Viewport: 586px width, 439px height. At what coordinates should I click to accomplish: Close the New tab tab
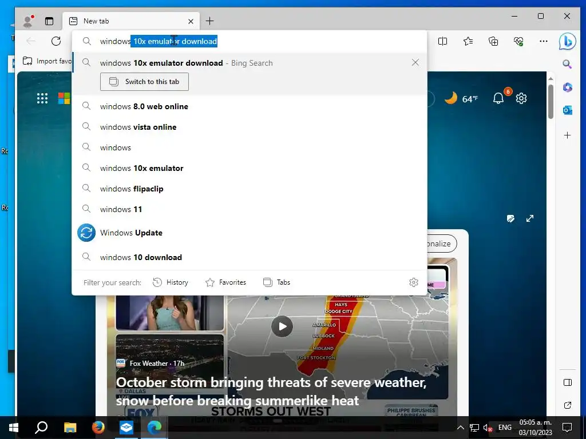coord(191,21)
